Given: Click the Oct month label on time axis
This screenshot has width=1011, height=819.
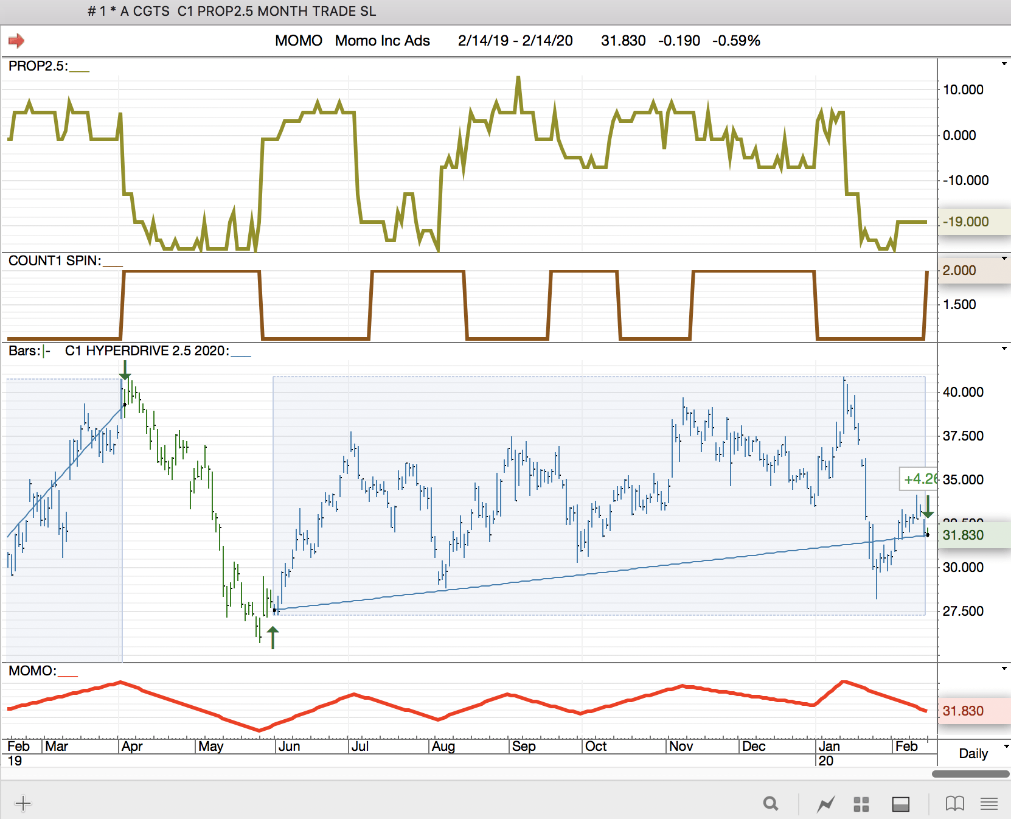Looking at the screenshot, I should pyautogui.click(x=596, y=746).
